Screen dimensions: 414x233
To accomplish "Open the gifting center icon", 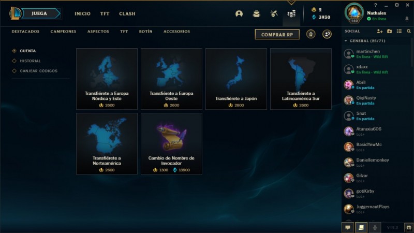I will point(311,34).
